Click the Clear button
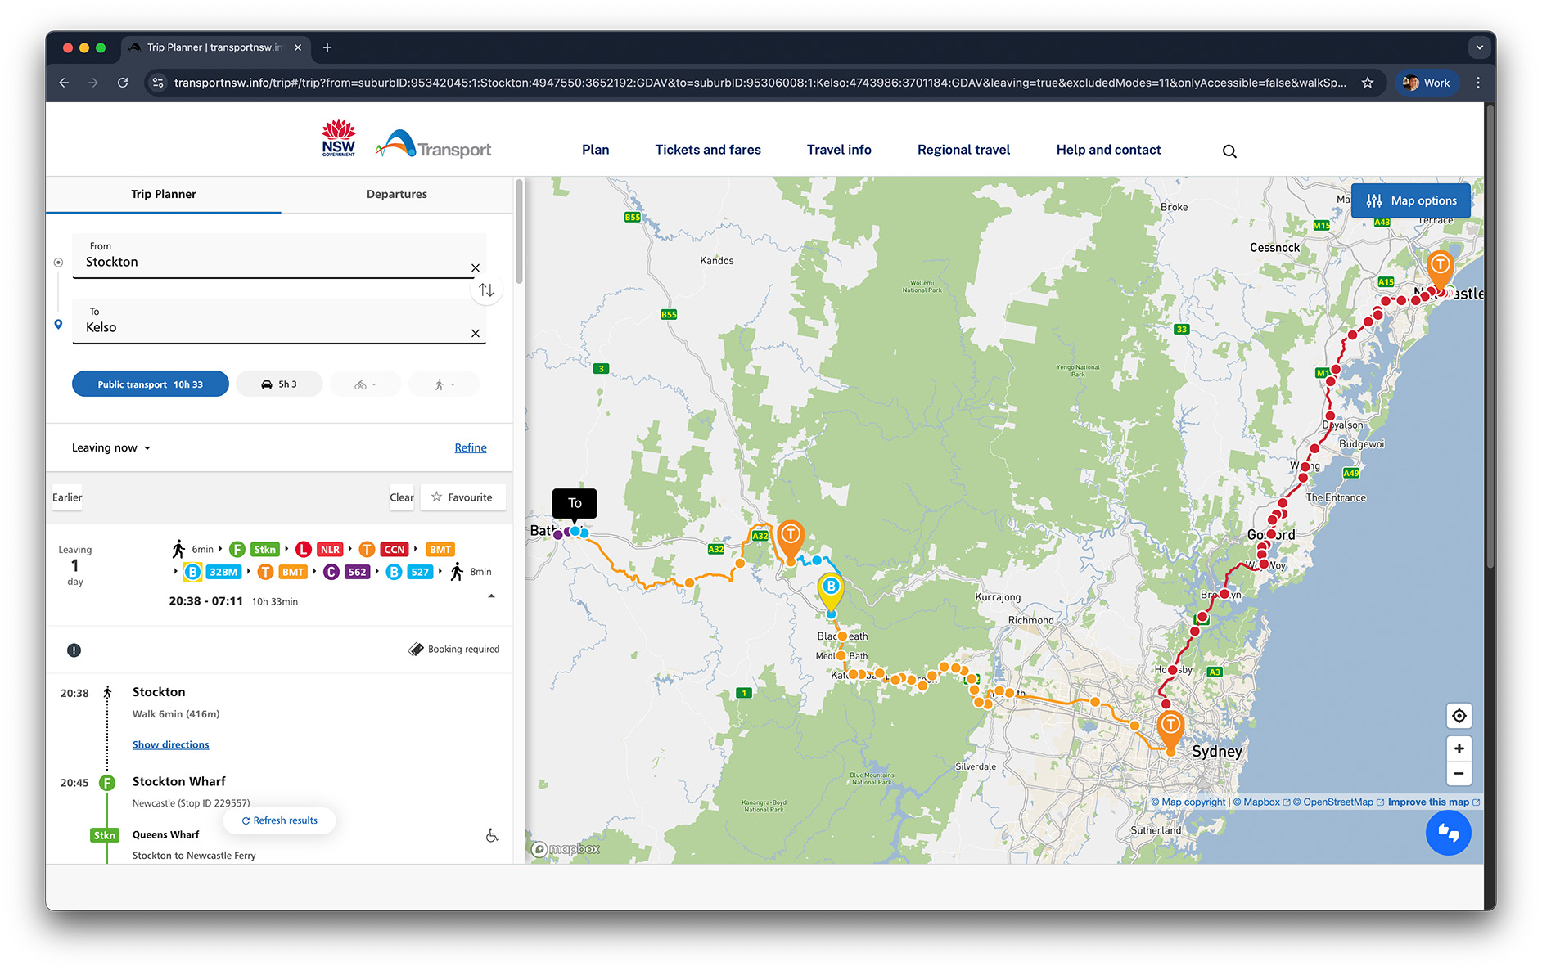This screenshot has height=971, width=1542. [x=402, y=497]
